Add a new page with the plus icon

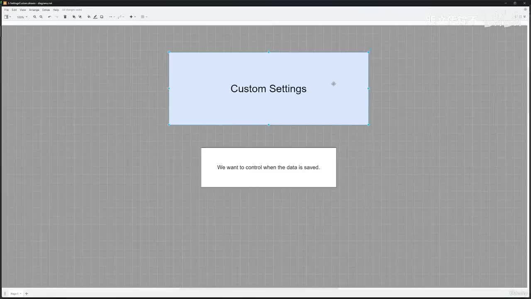tap(27, 294)
